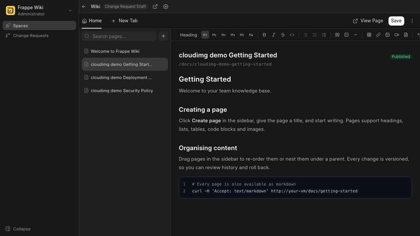Insert a task checklist
Screen dimensions: 420x236
[324, 35]
